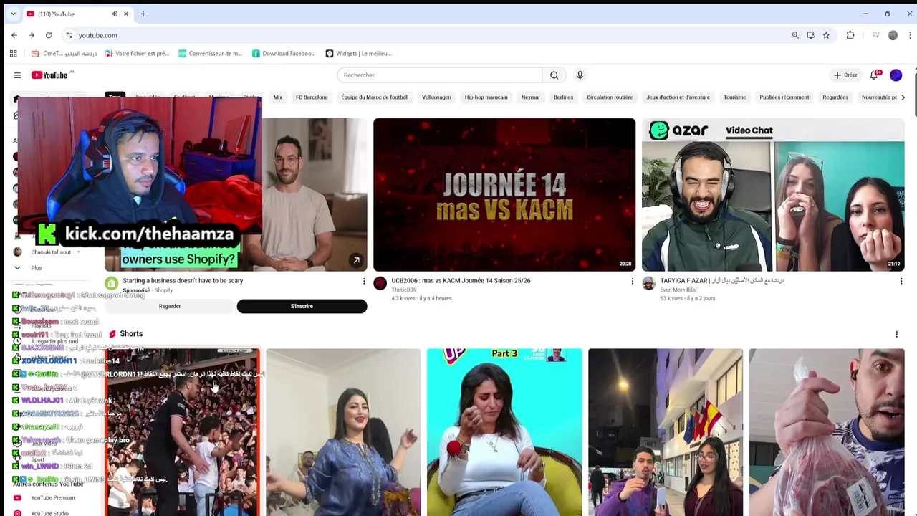This screenshot has height=516, width=917.
Task: Click the Créer button
Action: (845, 75)
